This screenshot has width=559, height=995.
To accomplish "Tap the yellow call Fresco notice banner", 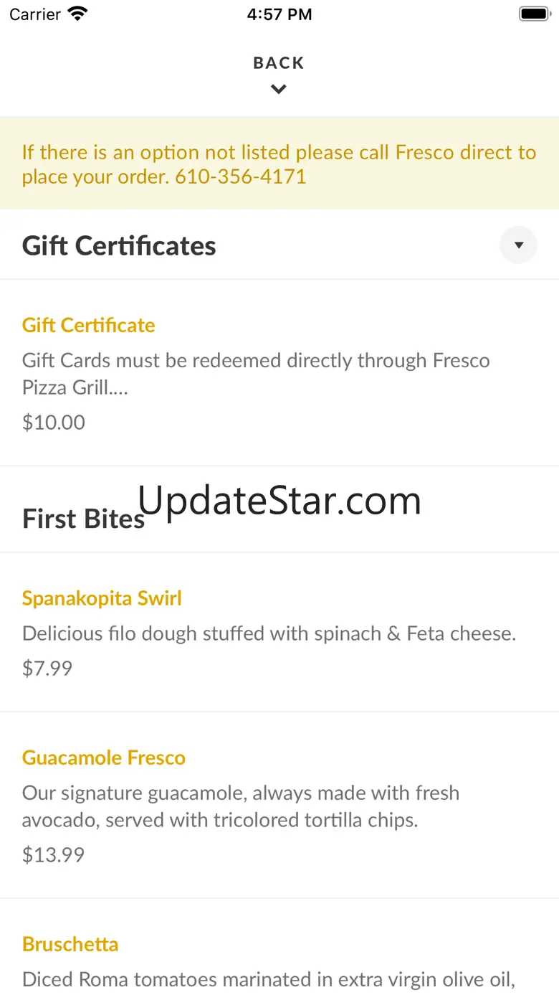I will coord(279,164).
